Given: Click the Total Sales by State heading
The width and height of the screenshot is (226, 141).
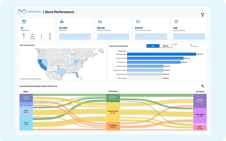Looking at the screenshot, I should [x=27, y=45].
